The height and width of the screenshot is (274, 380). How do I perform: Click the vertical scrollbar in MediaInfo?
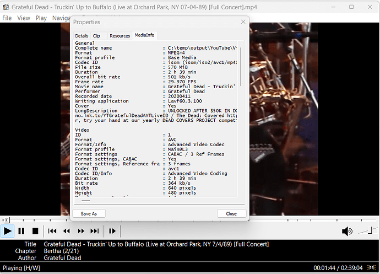tap(241, 67)
